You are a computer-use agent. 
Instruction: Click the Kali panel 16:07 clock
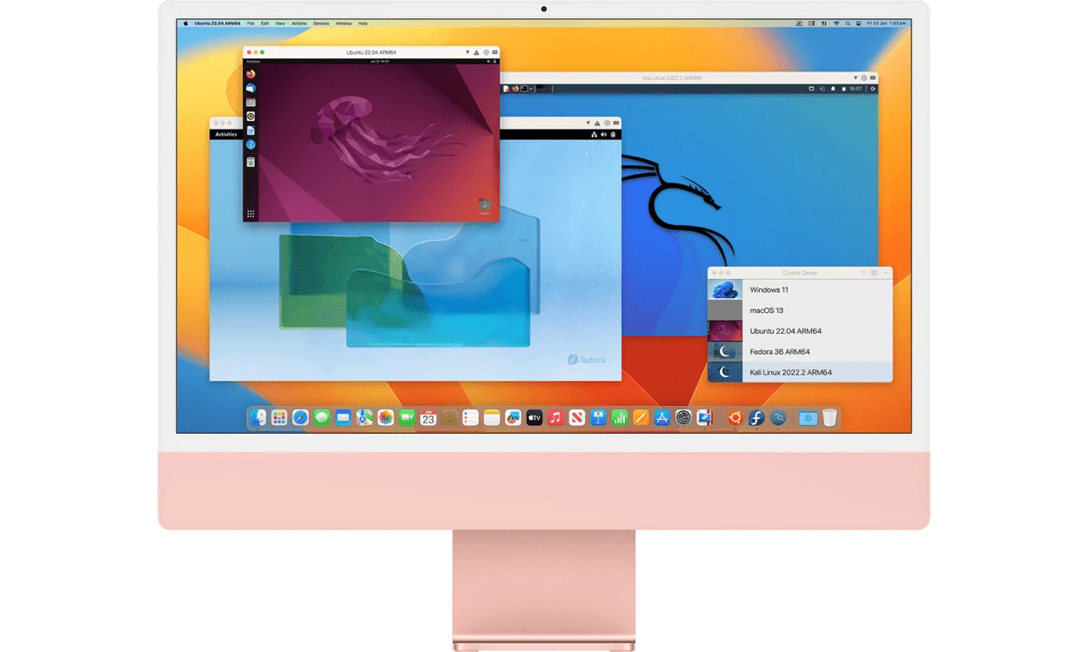[856, 89]
